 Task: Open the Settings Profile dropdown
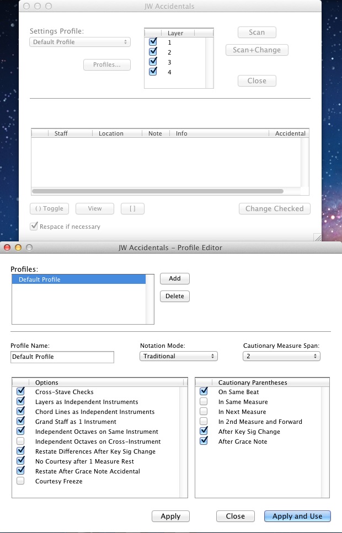point(80,42)
